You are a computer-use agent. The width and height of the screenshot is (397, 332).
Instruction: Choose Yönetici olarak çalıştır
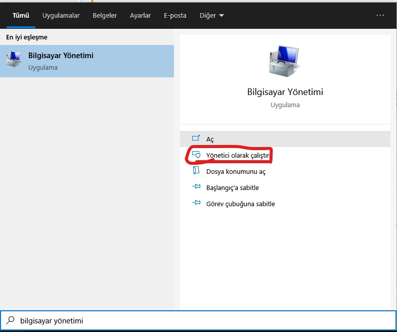tap(285, 155)
